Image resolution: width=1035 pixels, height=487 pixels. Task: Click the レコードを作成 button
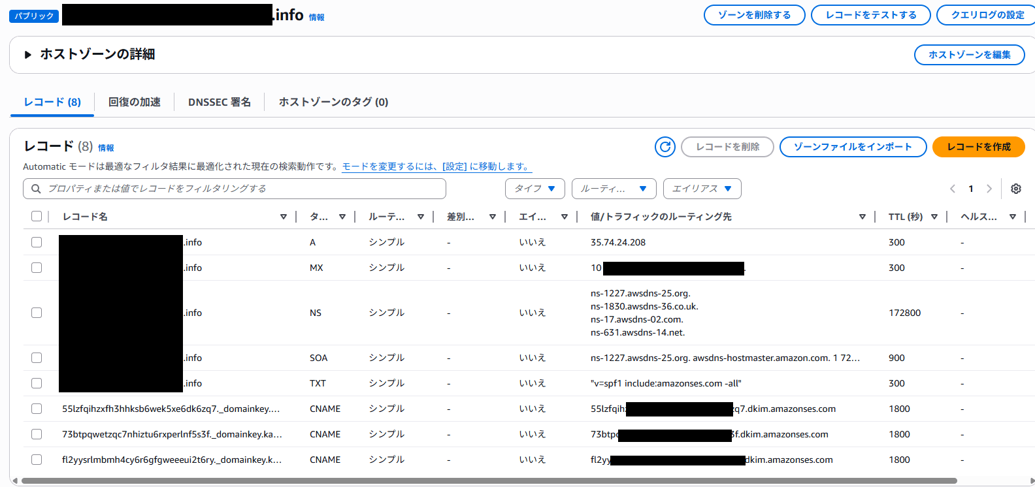pyautogui.click(x=978, y=147)
